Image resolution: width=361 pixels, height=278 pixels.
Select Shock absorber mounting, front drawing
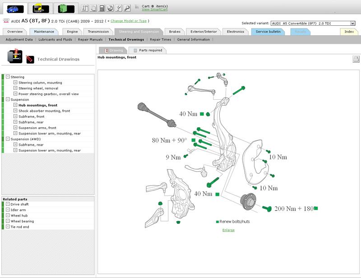(44, 111)
